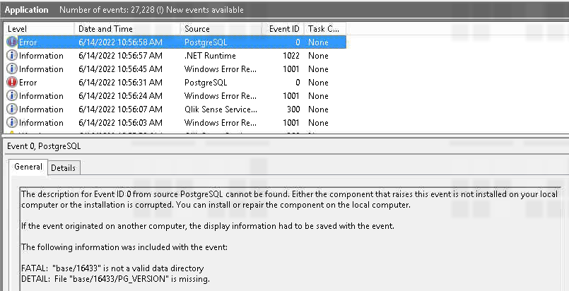Viewport: 569px width, 291px height.
Task: Select the General tab
Action: [28, 167]
